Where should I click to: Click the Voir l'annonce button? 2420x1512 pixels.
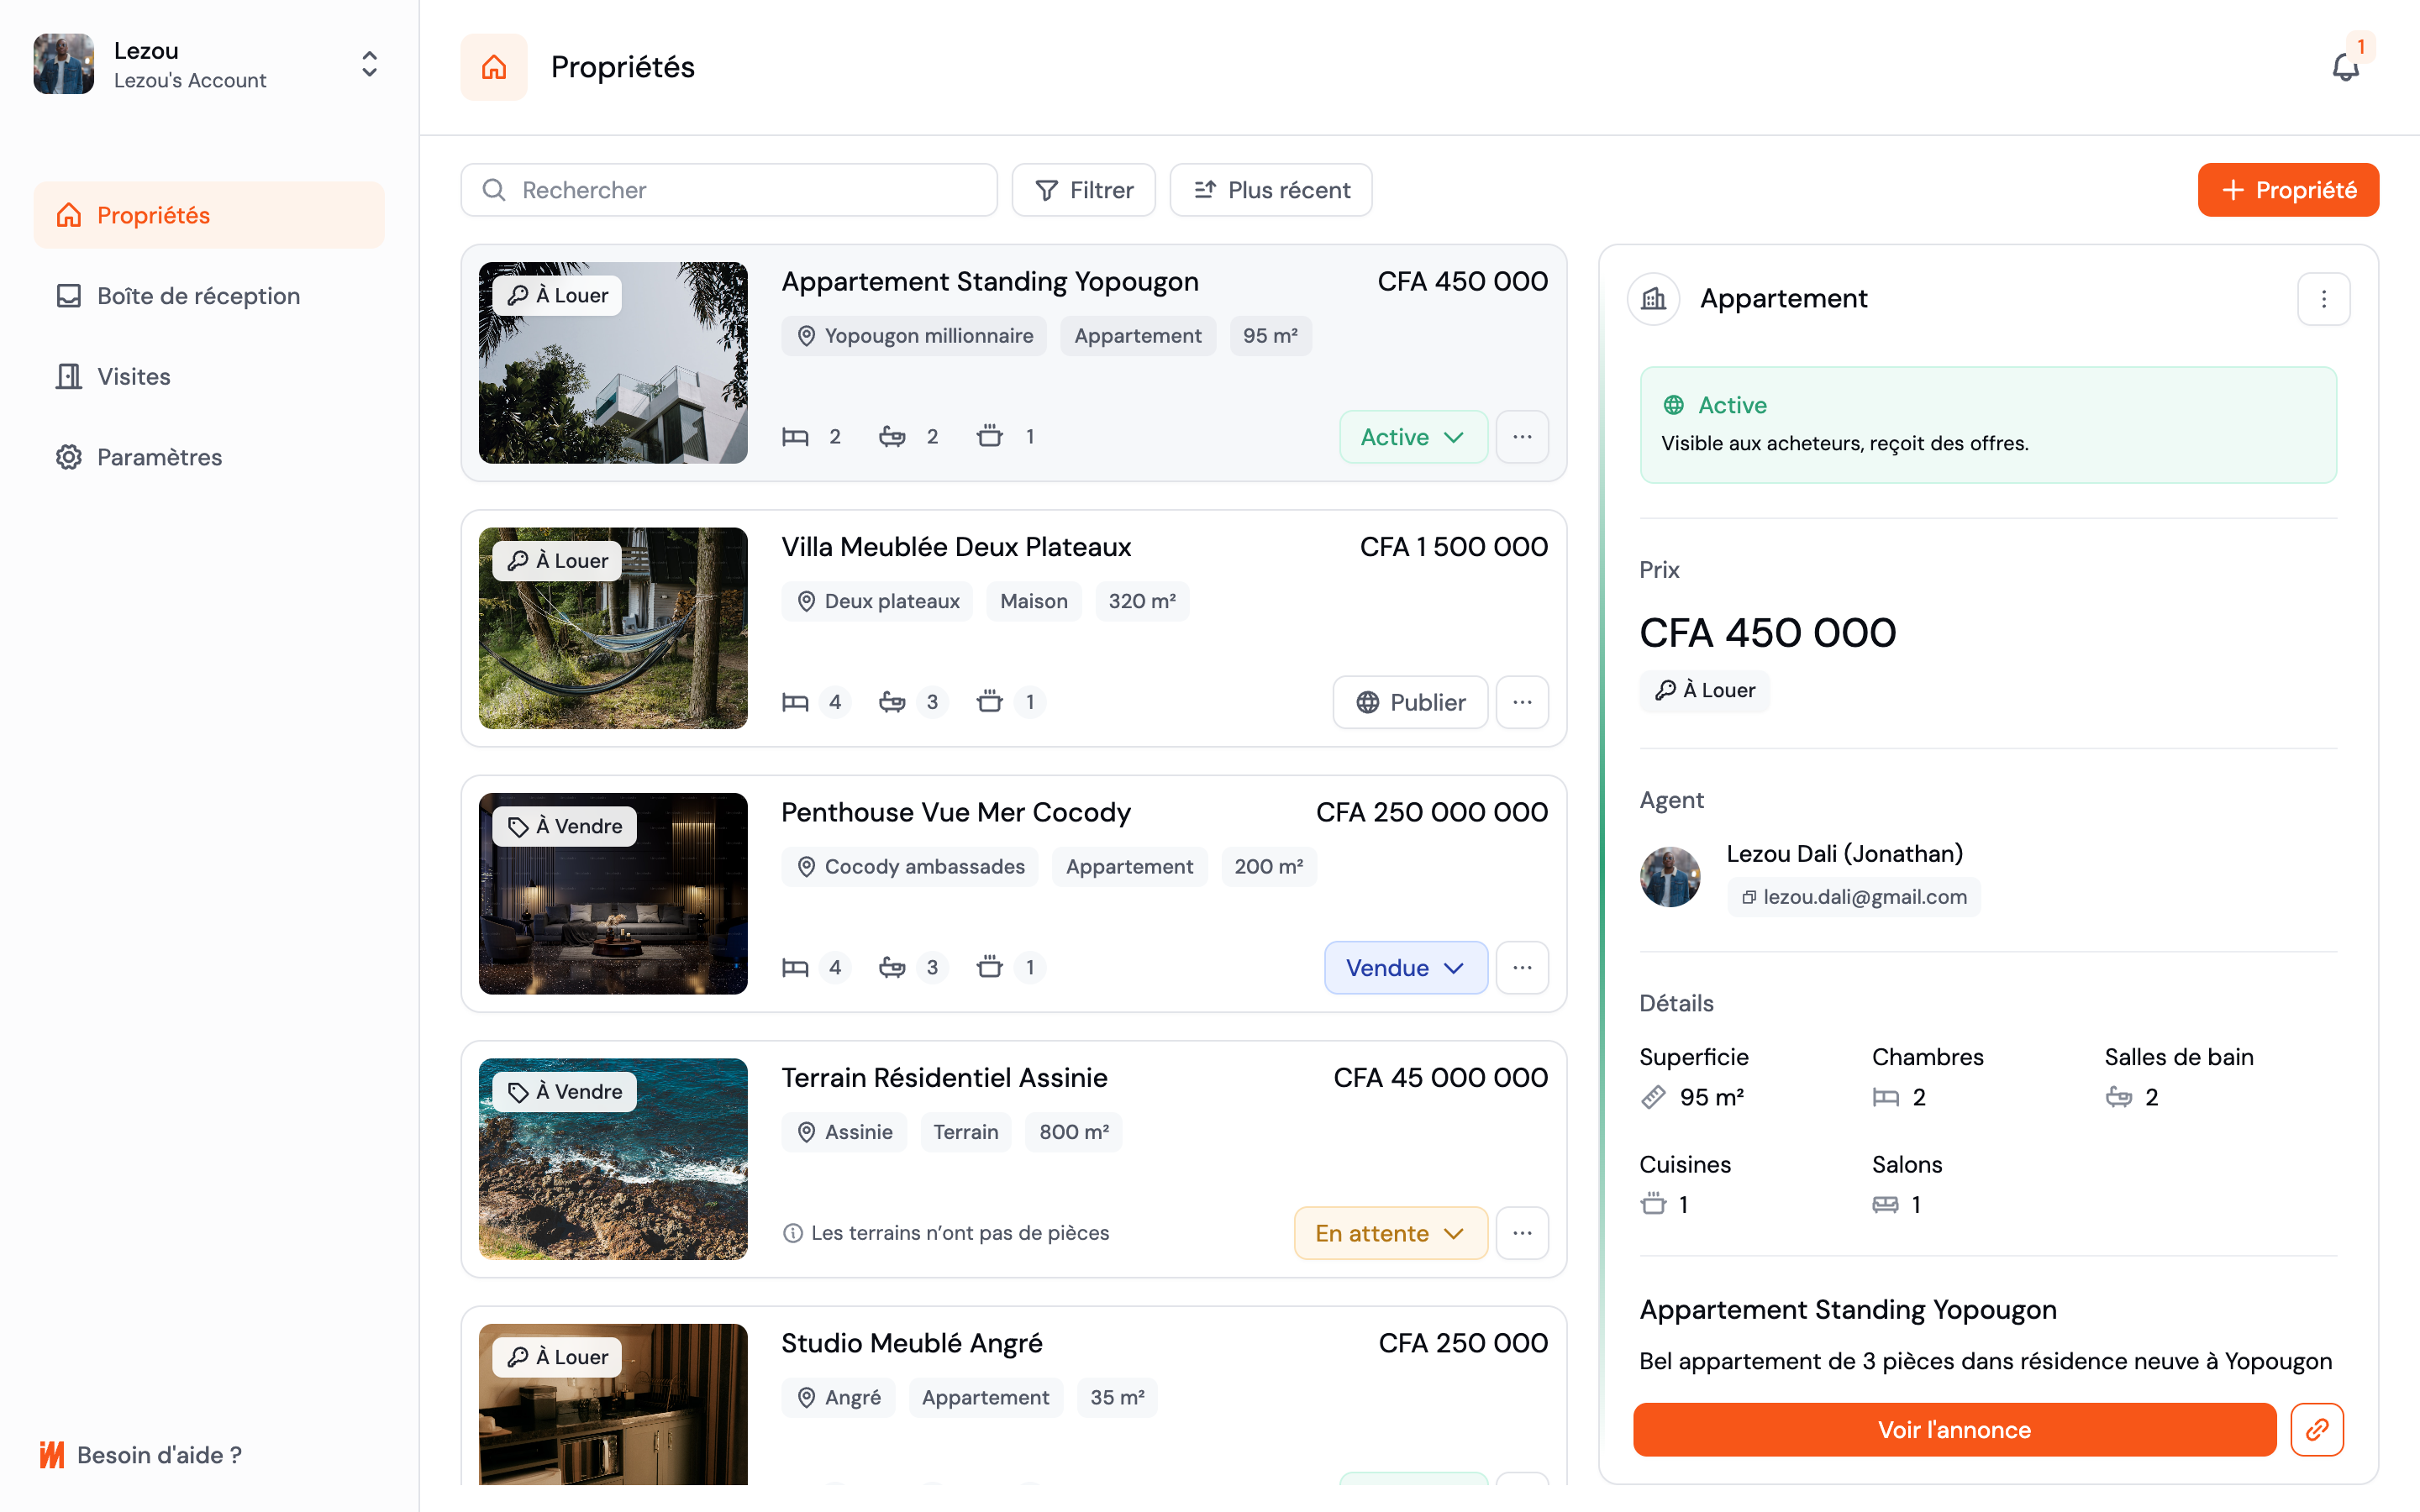click(1954, 1429)
